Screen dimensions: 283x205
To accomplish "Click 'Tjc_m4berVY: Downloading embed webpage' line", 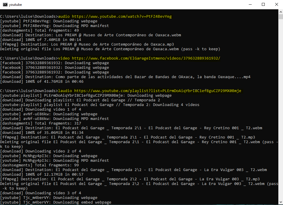I will [x=56, y=202].
